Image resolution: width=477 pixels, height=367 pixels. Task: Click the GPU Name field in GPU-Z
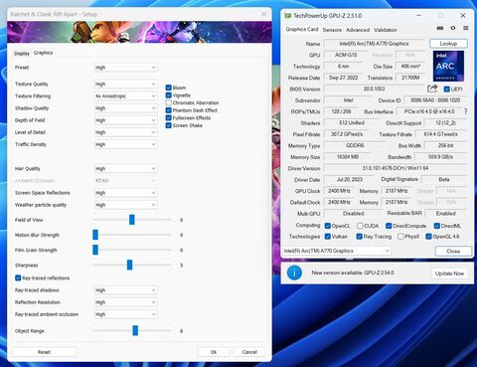coord(374,44)
